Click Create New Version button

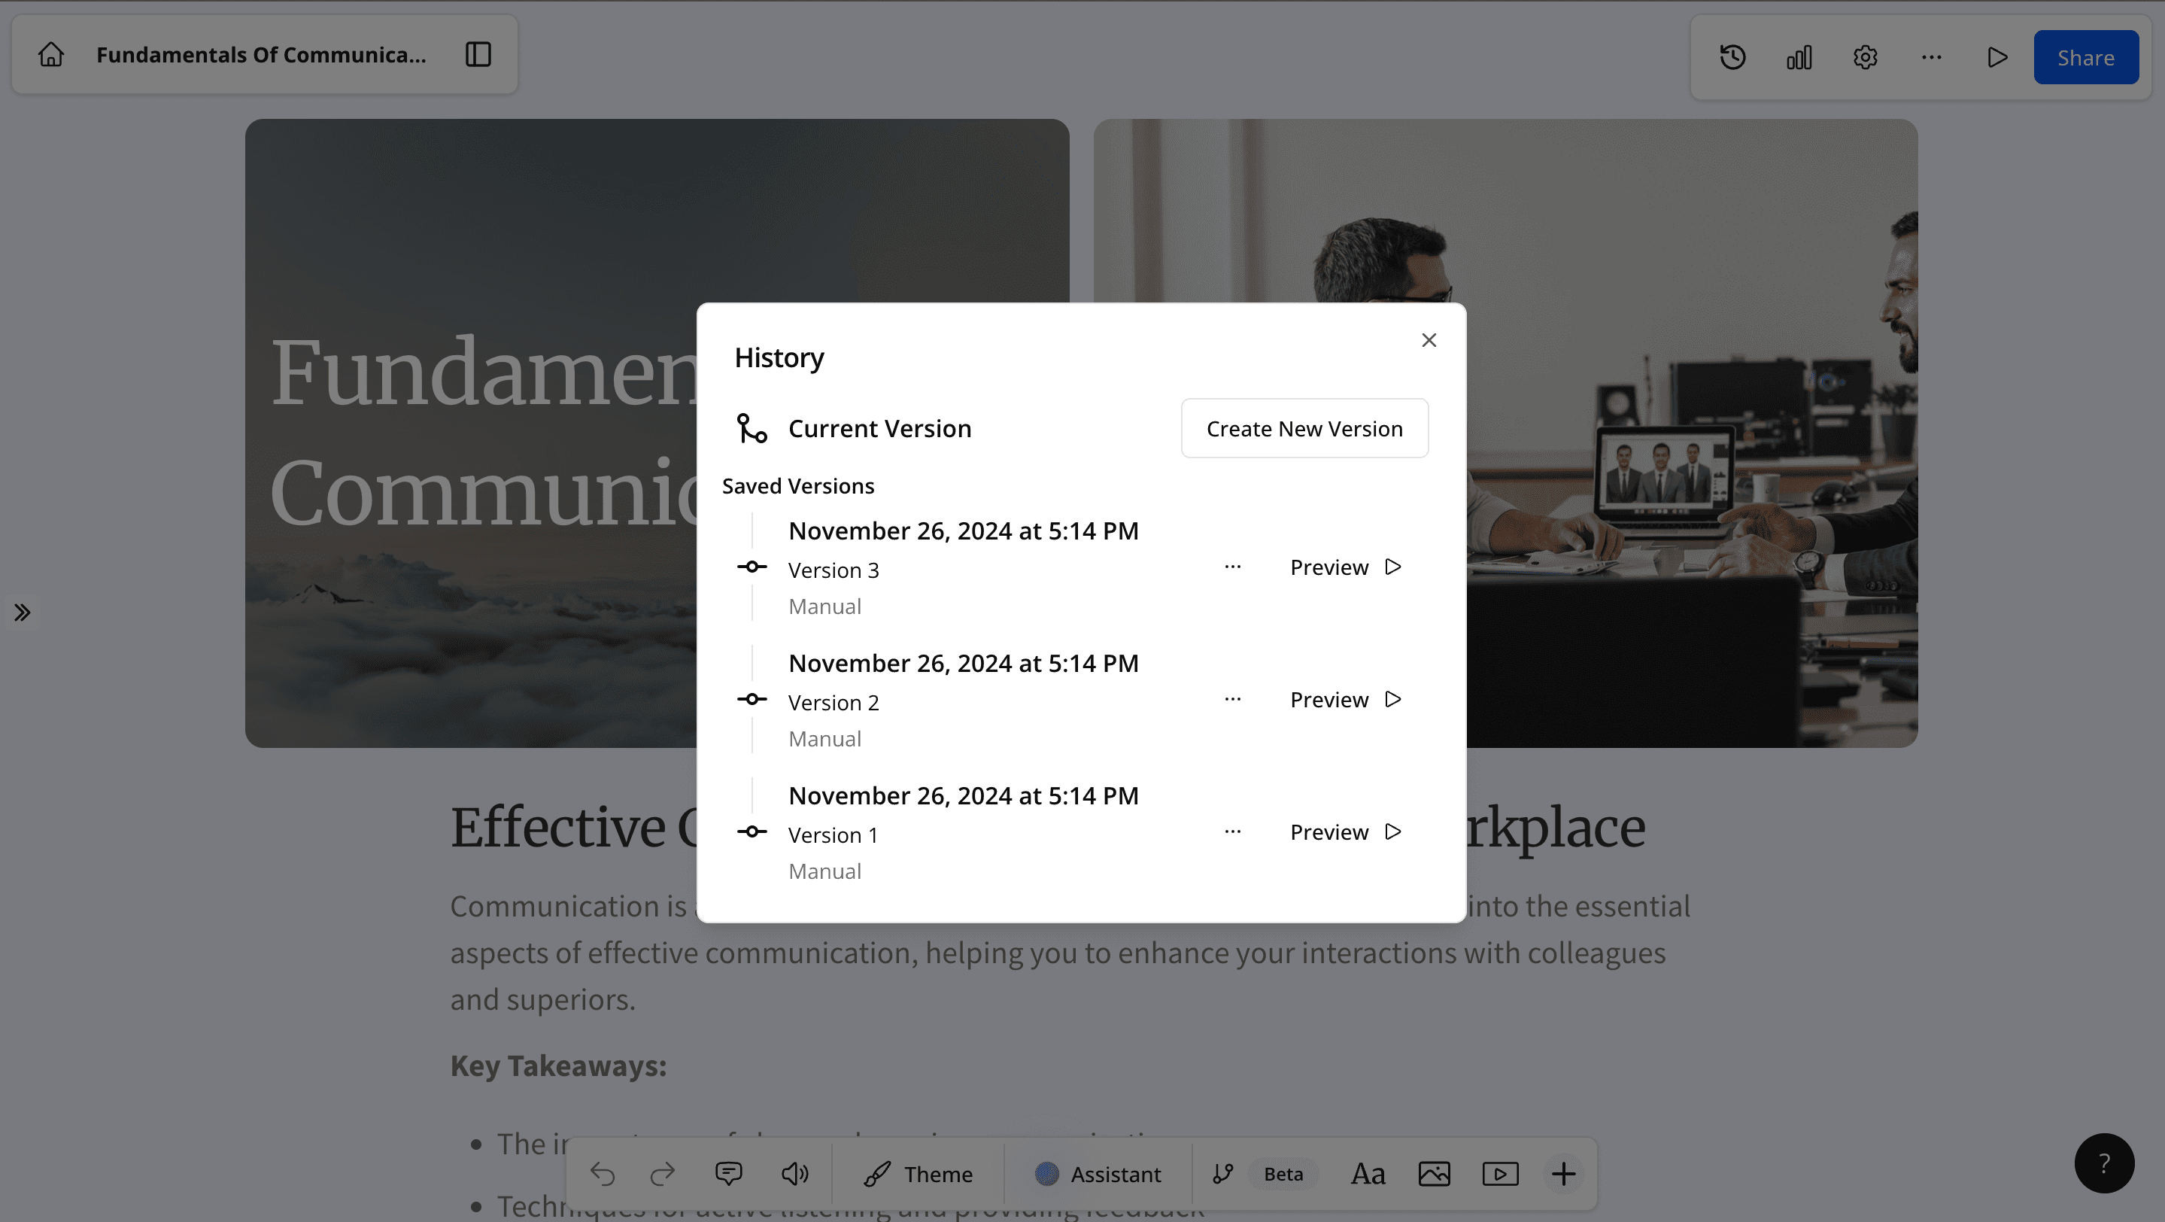click(x=1304, y=429)
